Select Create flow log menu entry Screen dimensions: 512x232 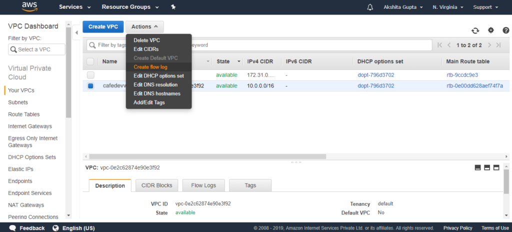pyautogui.click(x=150, y=67)
